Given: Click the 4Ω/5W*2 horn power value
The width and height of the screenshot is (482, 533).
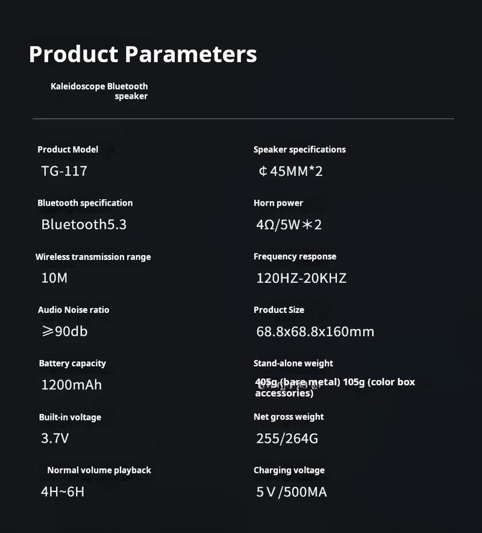Looking at the screenshot, I should [x=289, y=224].
